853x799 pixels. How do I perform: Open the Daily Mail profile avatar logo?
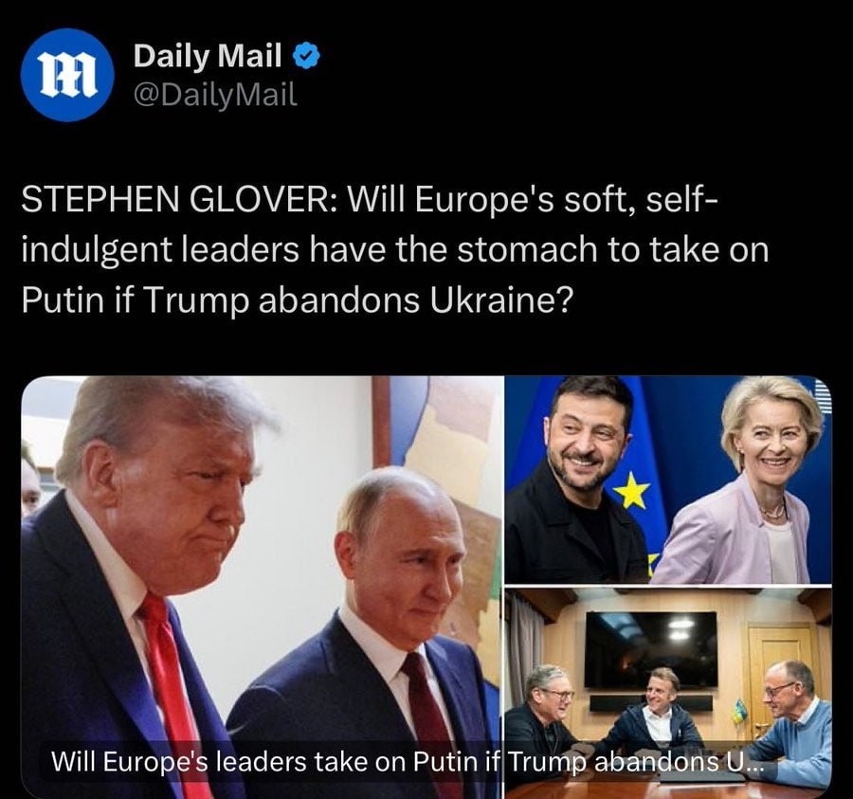[67, 75]
